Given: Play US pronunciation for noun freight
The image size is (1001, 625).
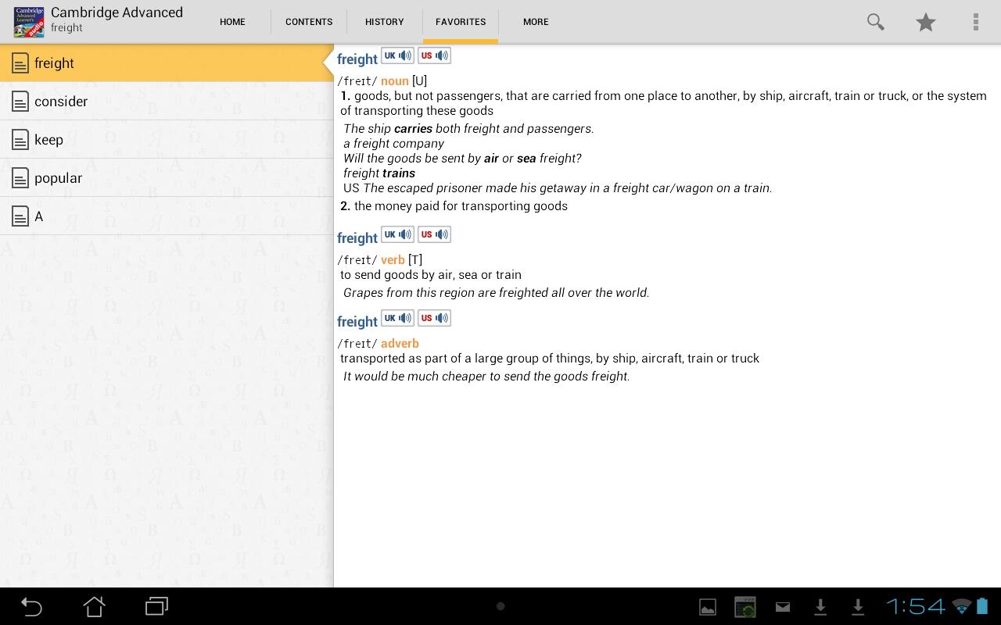Looking at the screenshot, I should point(434,55).
